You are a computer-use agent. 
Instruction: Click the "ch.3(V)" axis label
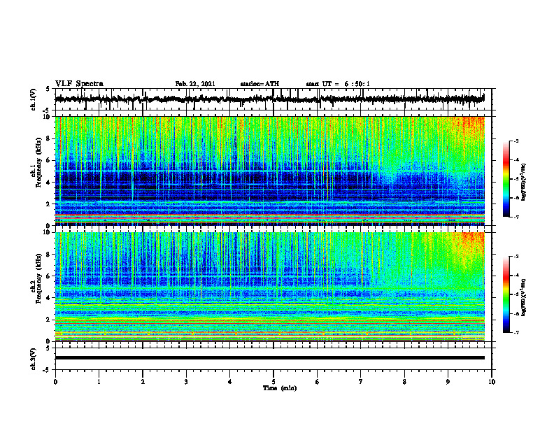34,359
